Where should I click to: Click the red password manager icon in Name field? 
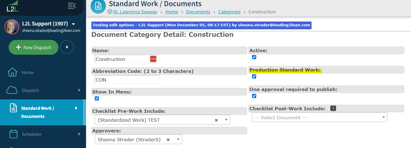point(153,59)
